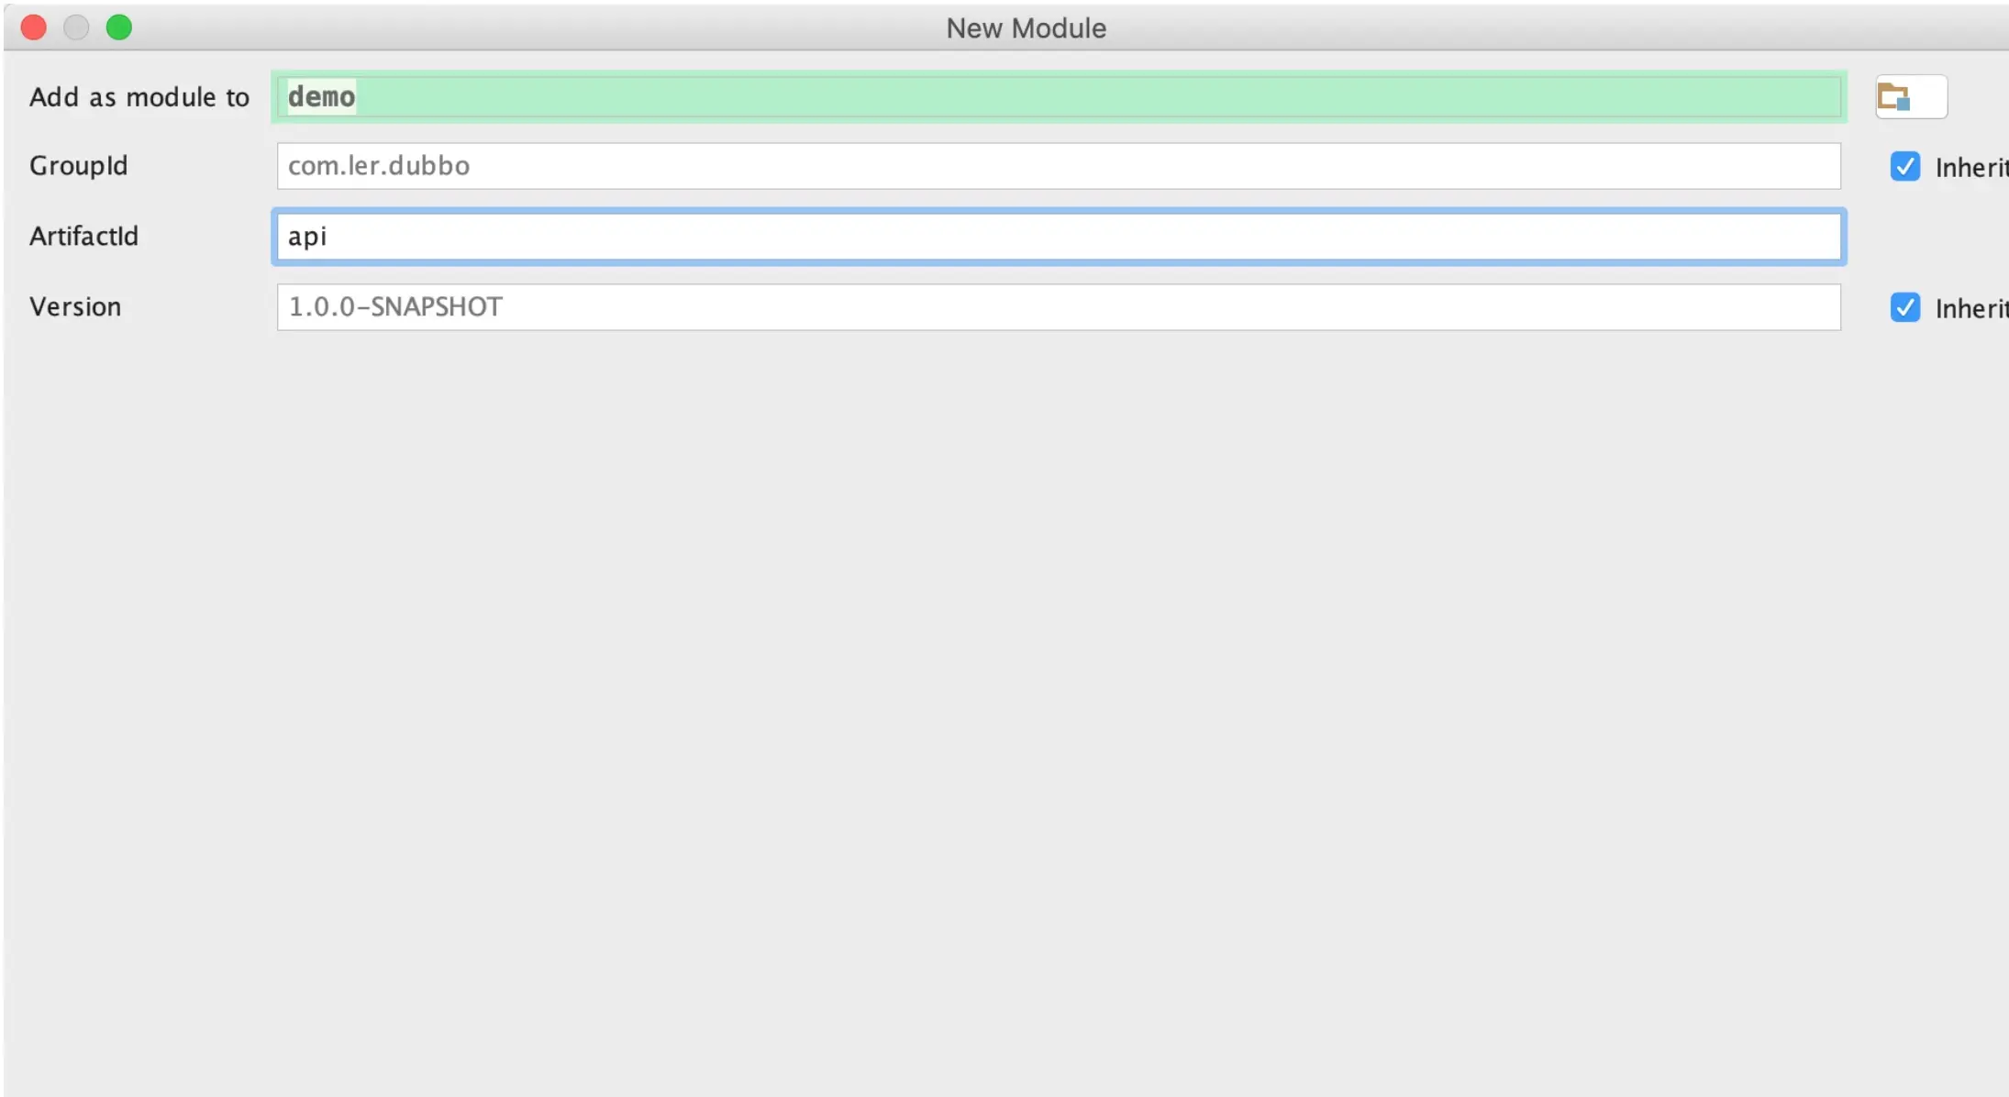Screen dimensions: 2009x1097
Task: Click into the GroupId field with com.ler.dubbo
Action: (x=1059, y=166)
